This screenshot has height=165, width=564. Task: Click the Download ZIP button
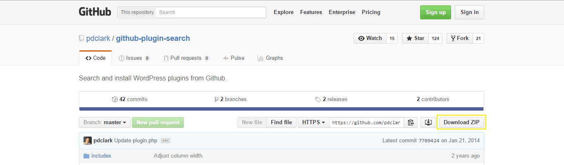point(462,123)
